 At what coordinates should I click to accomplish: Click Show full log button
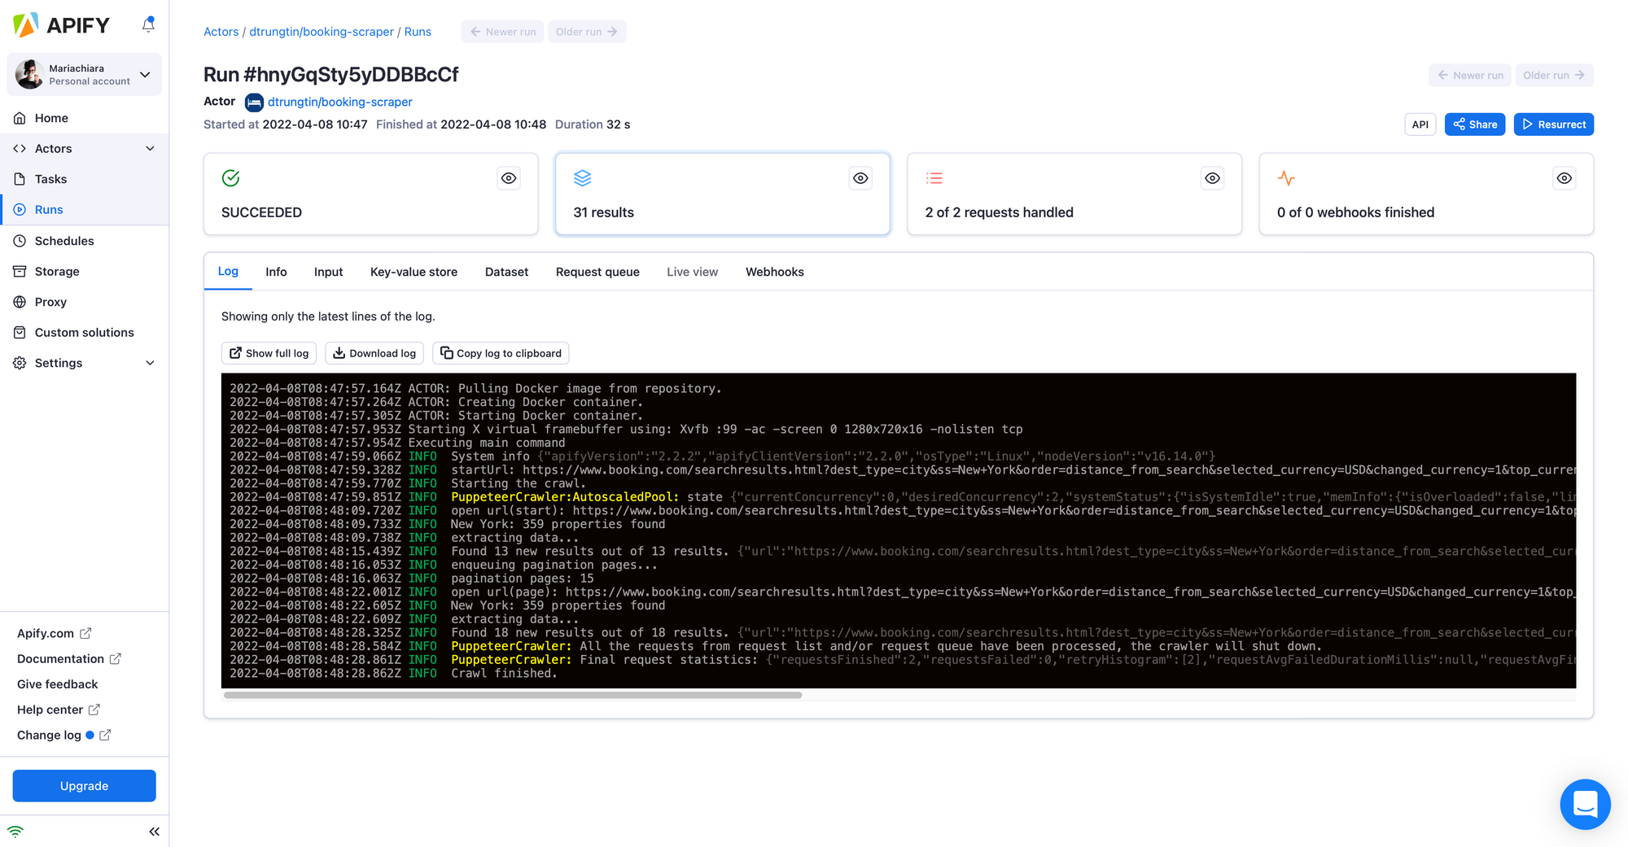point(269,353)
